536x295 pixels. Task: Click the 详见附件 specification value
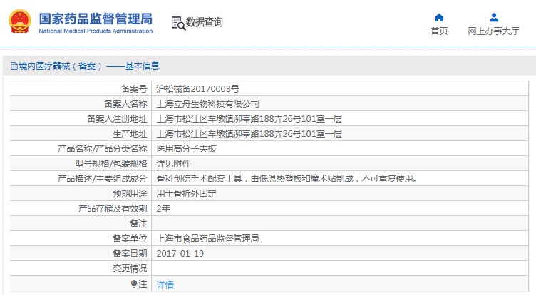click(x=173, y=164)
